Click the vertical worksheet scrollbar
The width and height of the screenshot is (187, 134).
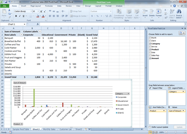pos(146,67)
